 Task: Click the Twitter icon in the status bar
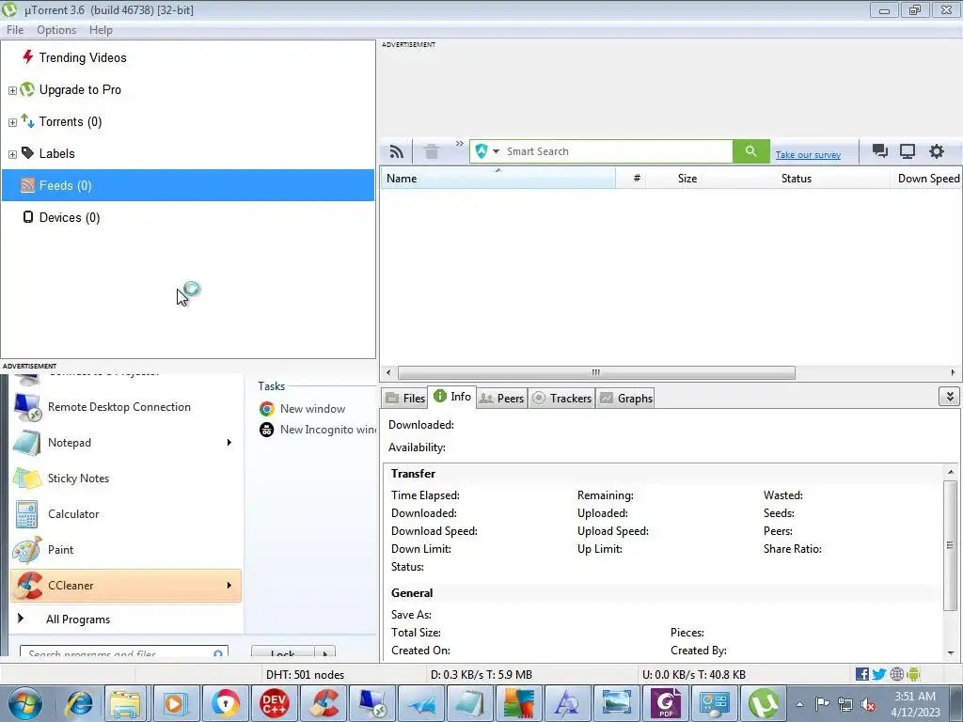(879, 674)
